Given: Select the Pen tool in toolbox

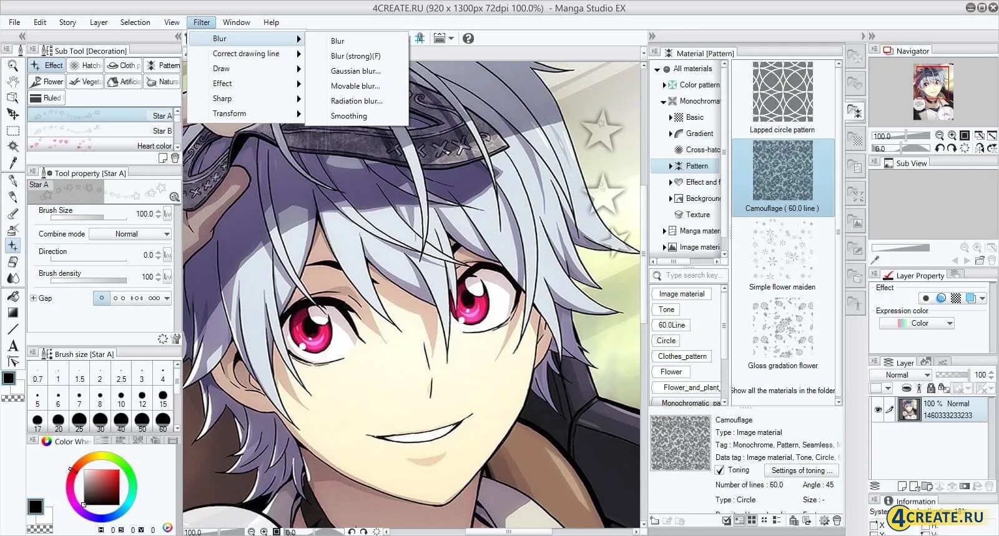Looking at the screenshot, I should (x=12, y=181).
